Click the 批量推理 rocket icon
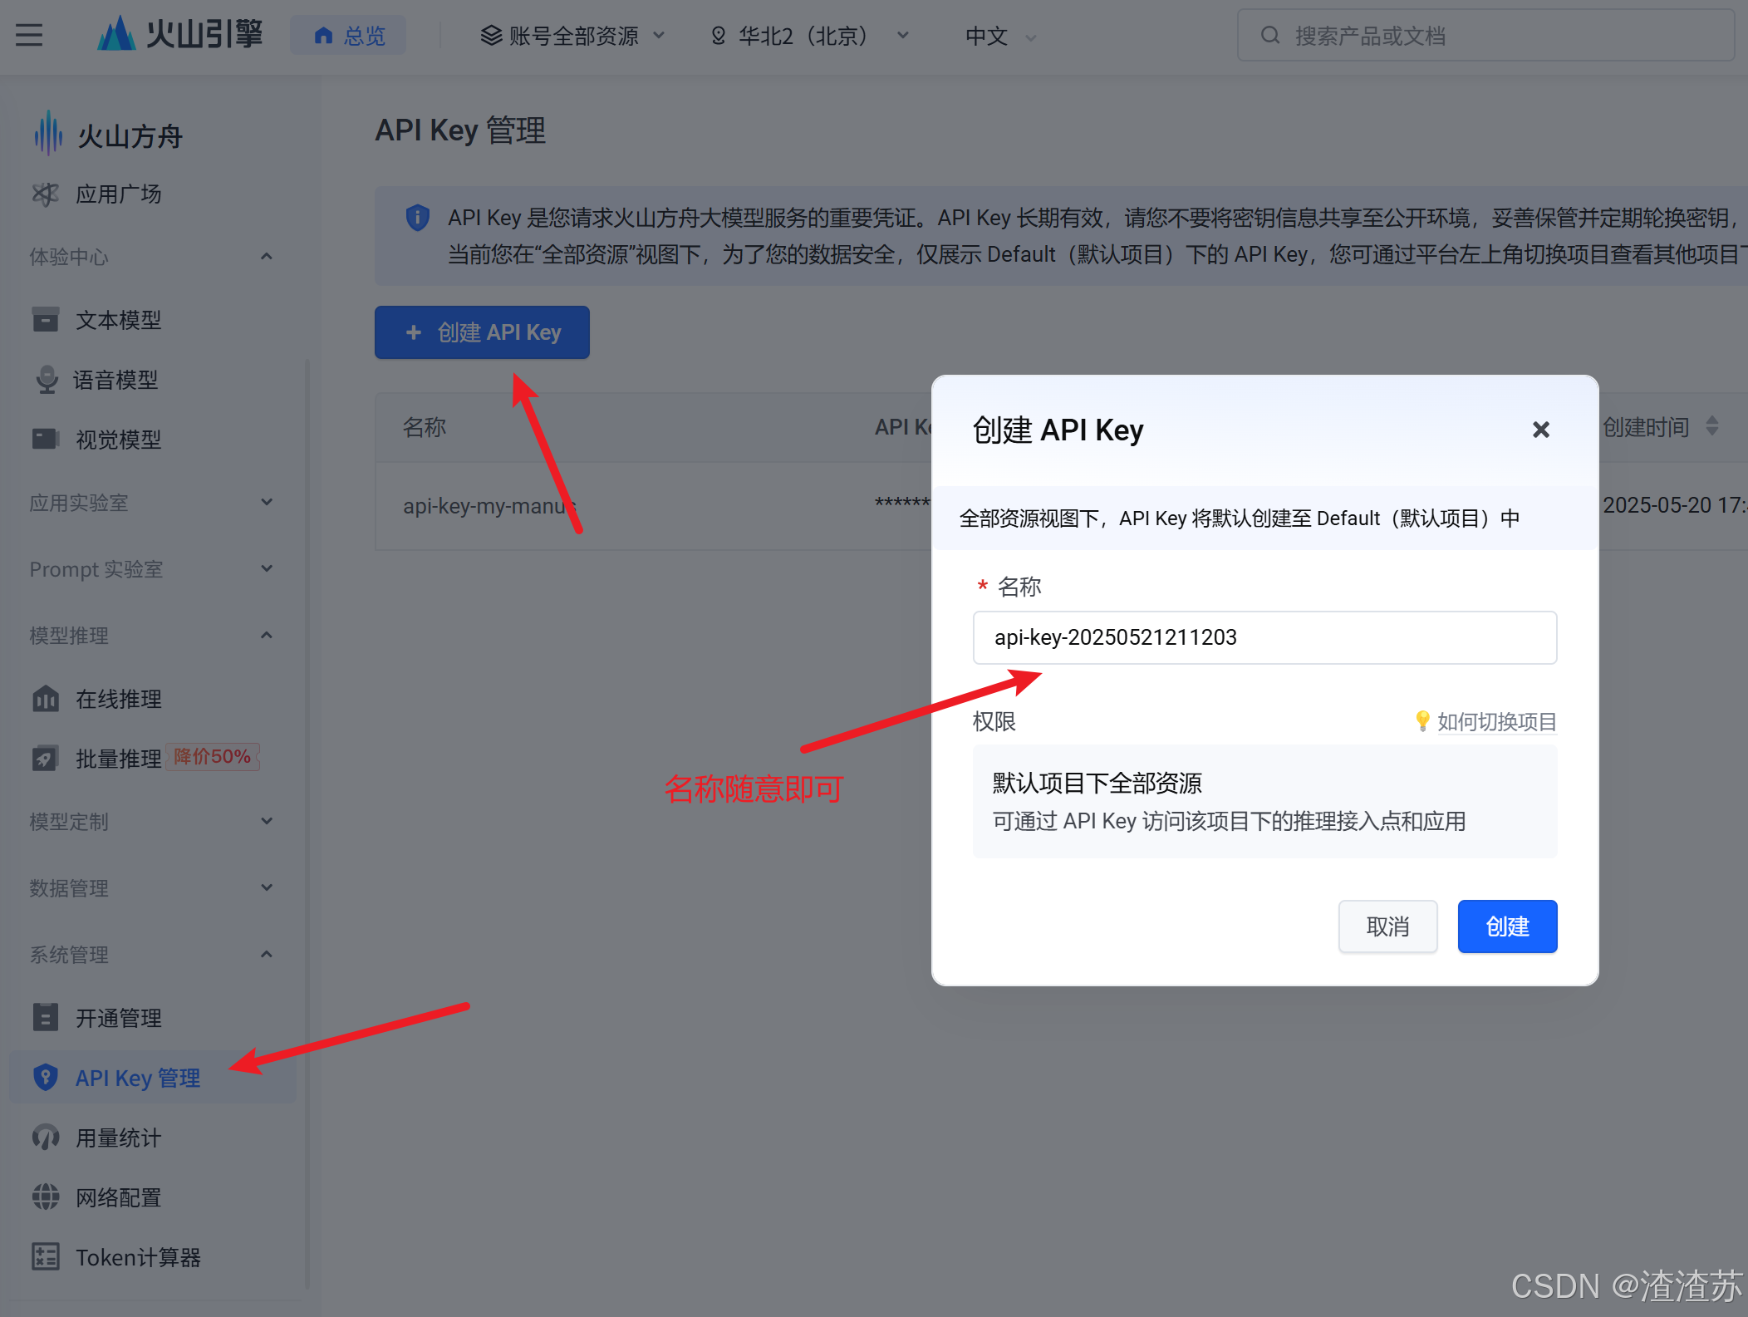Screen dimensions: 1748x1317 pos(46,758)
